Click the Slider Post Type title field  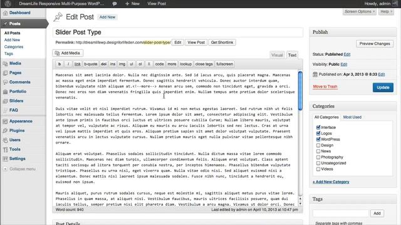[x=178, y=32]
